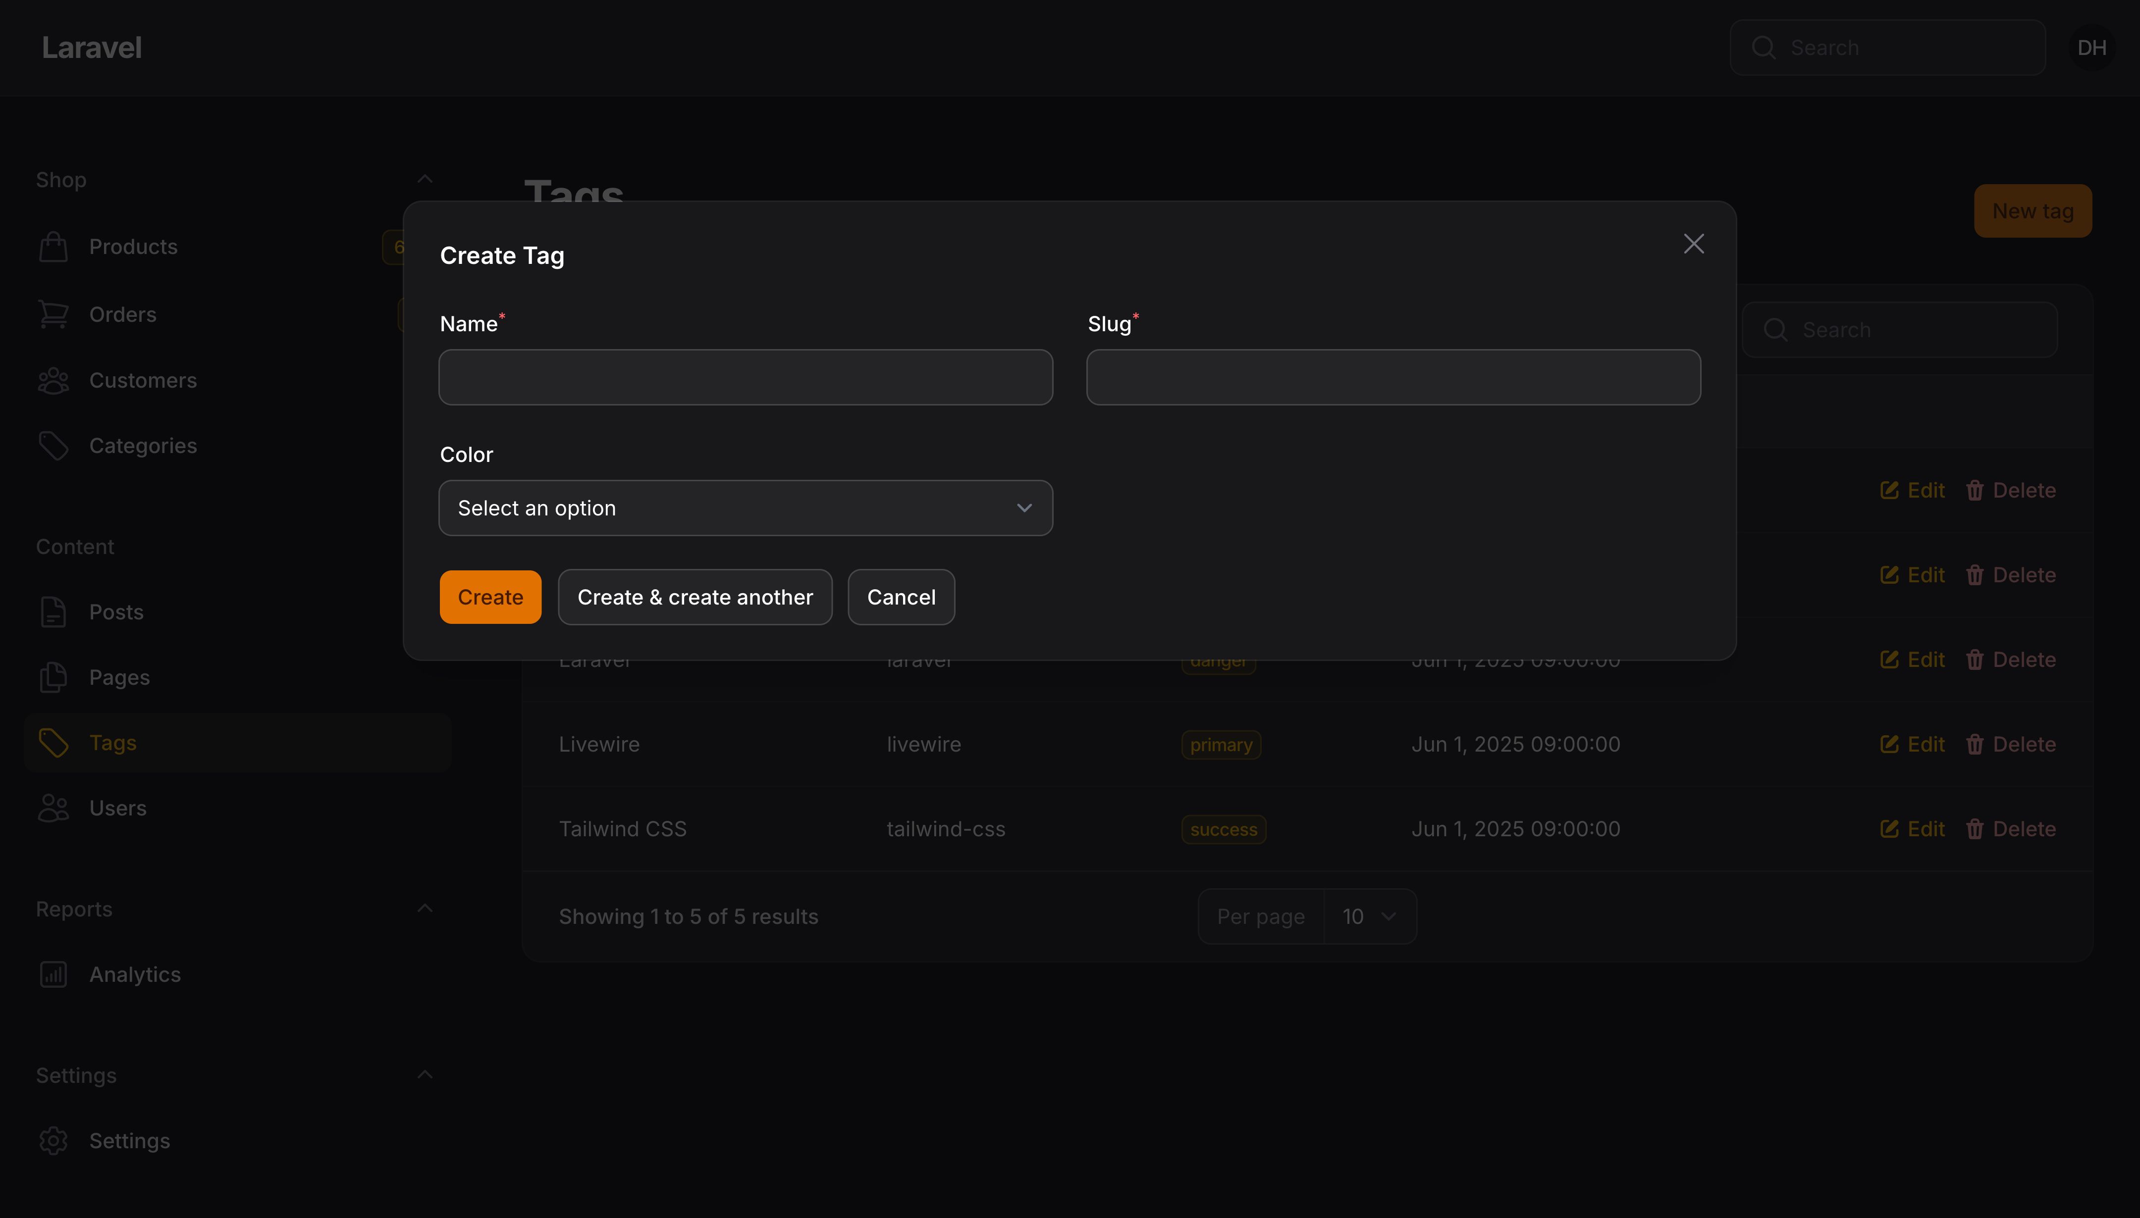Click the Color dropdown chevron arrow
The height and width of the screenshot is (1218, 2140).
(1023, 508)
